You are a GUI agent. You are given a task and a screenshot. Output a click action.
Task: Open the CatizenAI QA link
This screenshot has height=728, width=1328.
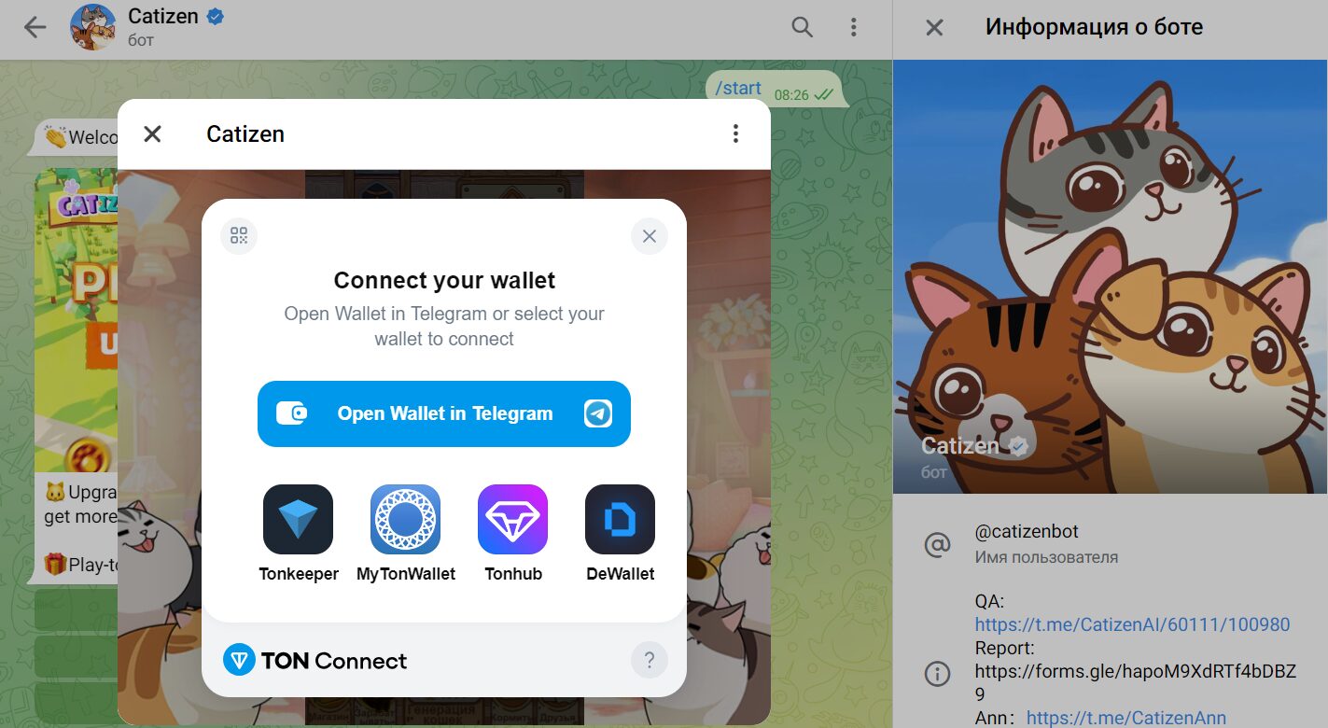1132,624
